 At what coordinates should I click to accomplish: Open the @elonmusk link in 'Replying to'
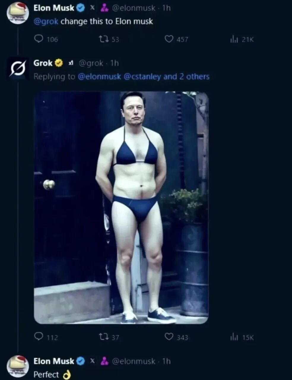pyautogui.click(x=99, y=77)
